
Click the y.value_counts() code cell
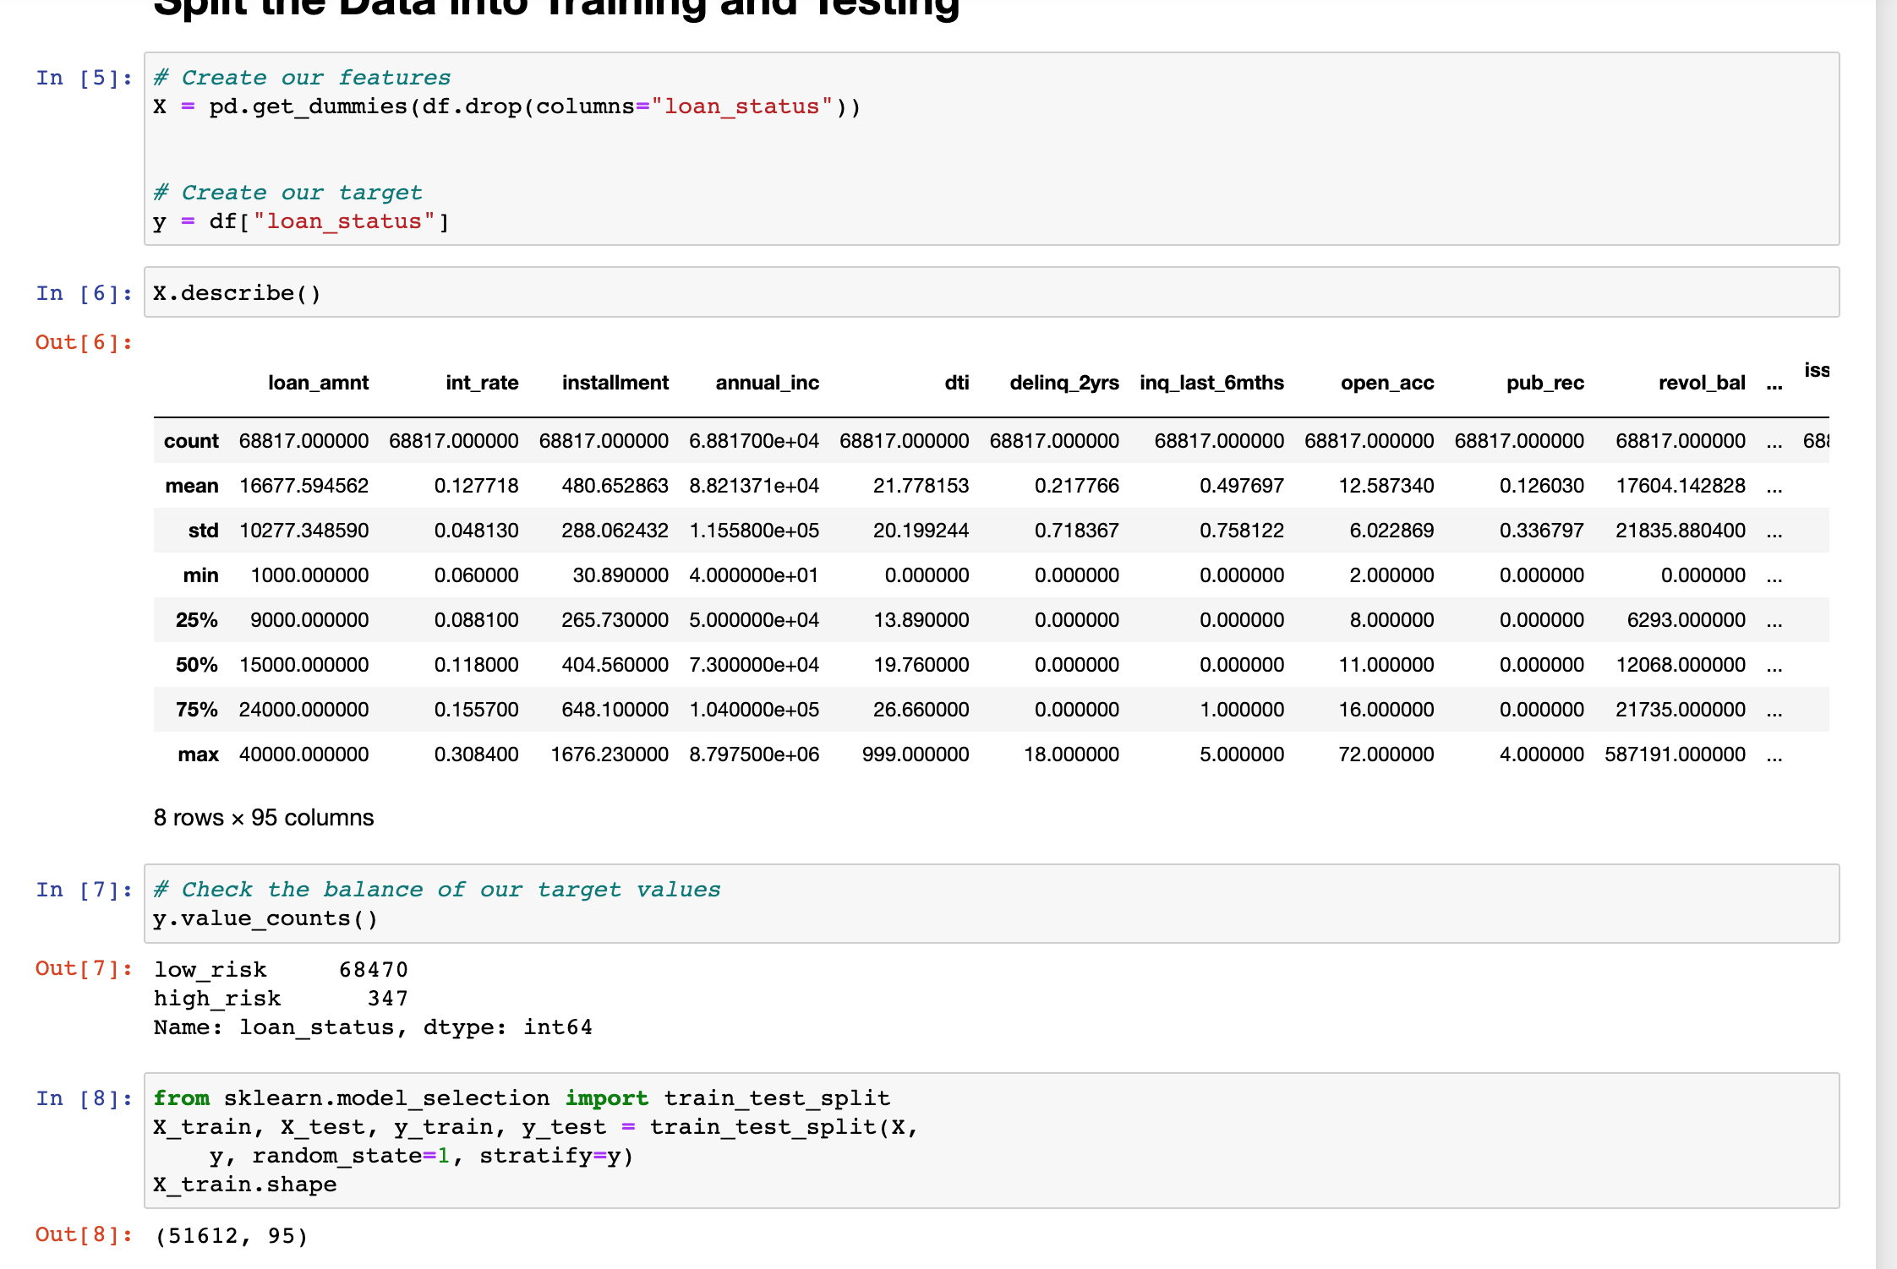[992, 903]
